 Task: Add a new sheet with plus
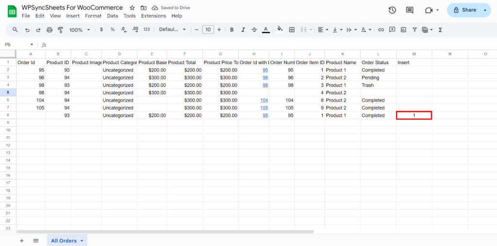click(21, 241)
